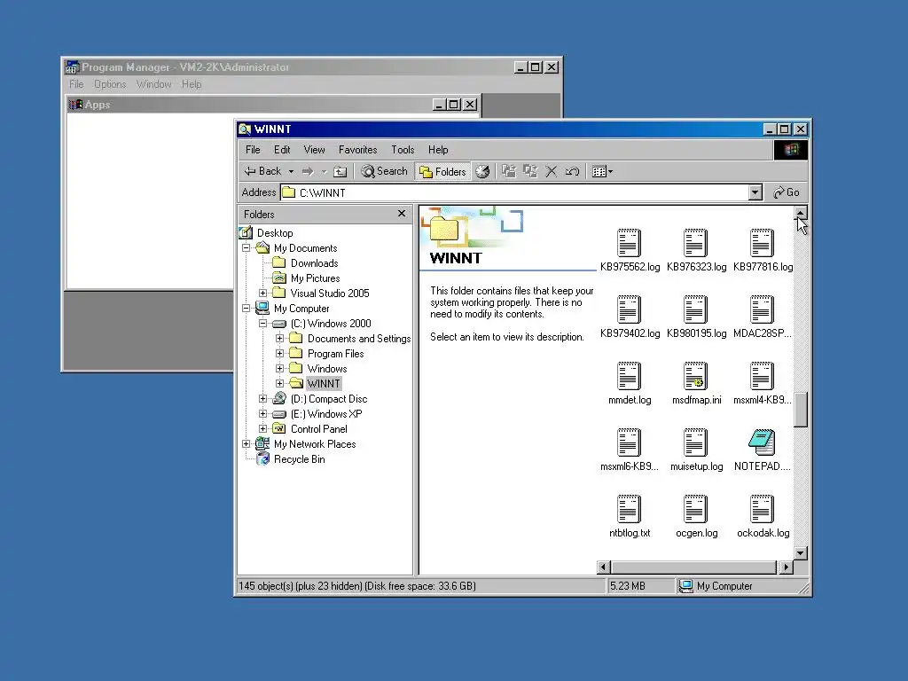
Task: Click the horizontal scrollbar right arrow
Action: click(786, 567)
